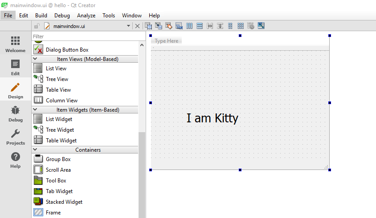Close the mainwindow.ui document
The height and width of the screenshot is (218, 376).
pos(137,26)
